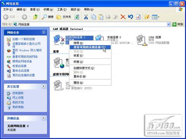The height and width of the screenshot is (139, 186).
Task: Select the 本地连接 2 connection name
Action: click(114, 37)
